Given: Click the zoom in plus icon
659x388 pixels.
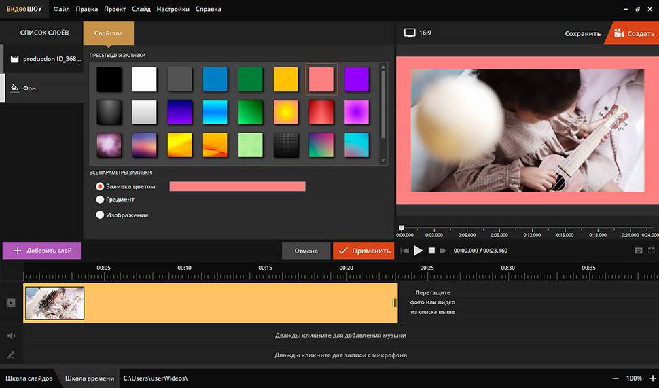Looking at the screenshot, I should 652,378.
